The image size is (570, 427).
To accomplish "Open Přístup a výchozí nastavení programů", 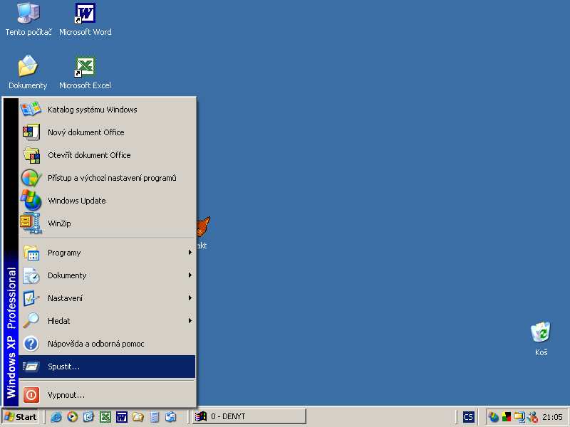I will tap(107, 178).
